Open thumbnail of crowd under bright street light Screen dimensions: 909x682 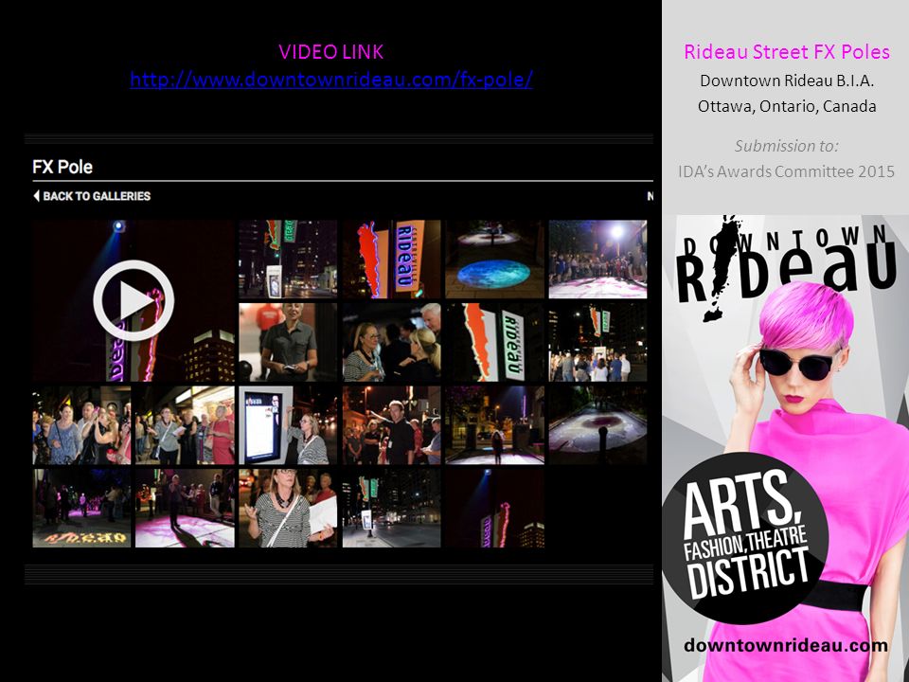click(597, 259)
